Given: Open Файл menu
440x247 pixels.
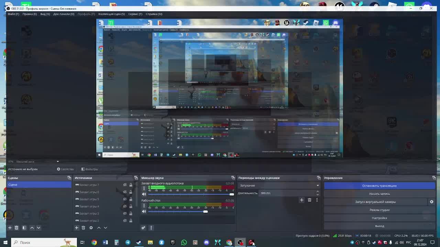Looking at the screenshot, I should click(x=13, y=14).
